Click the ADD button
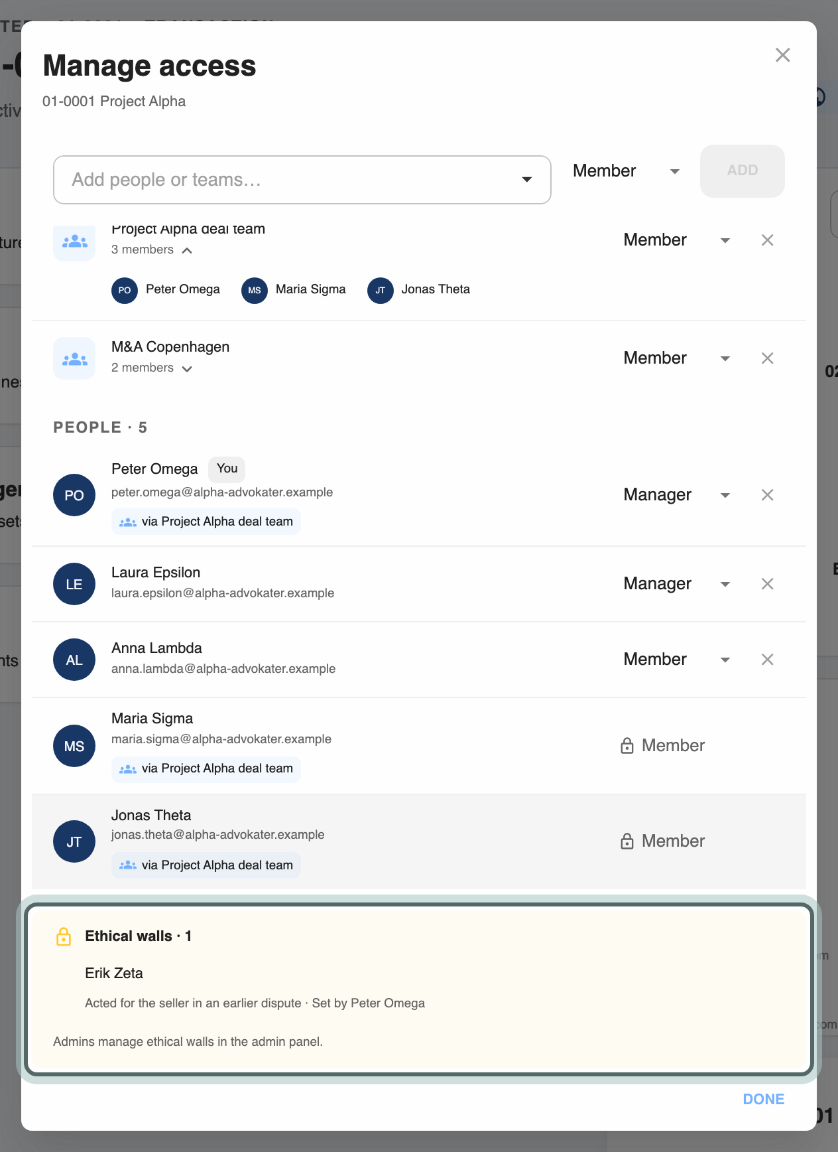This screenshot has width=838, height=1152. click(x=743, y=171)
